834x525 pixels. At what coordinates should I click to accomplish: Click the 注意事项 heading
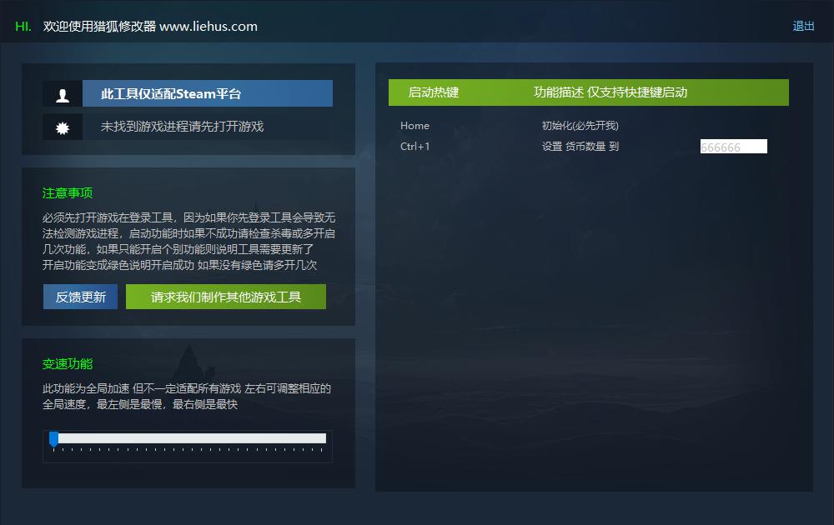pyautogui.click(x=68, y=192)
